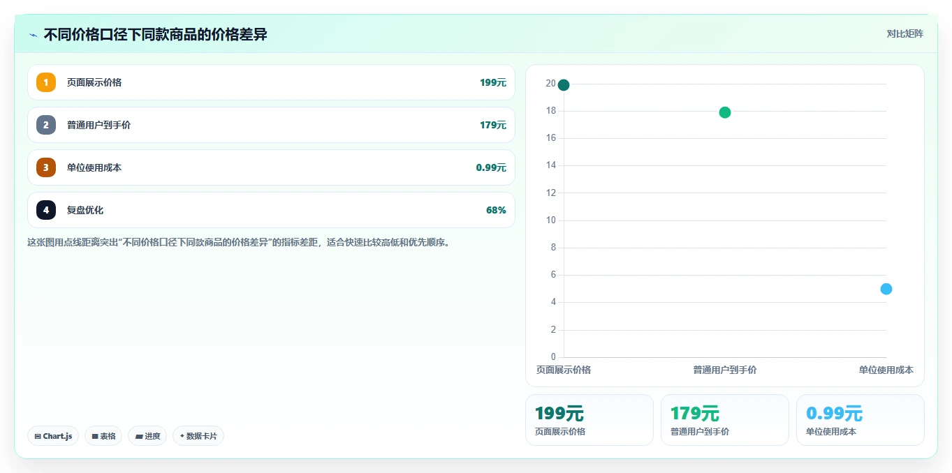Click the lightning icon beside the title

tap(33, 35)
